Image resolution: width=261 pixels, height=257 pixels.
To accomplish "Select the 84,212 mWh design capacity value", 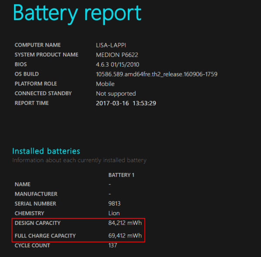I will [x=125, y=223].
